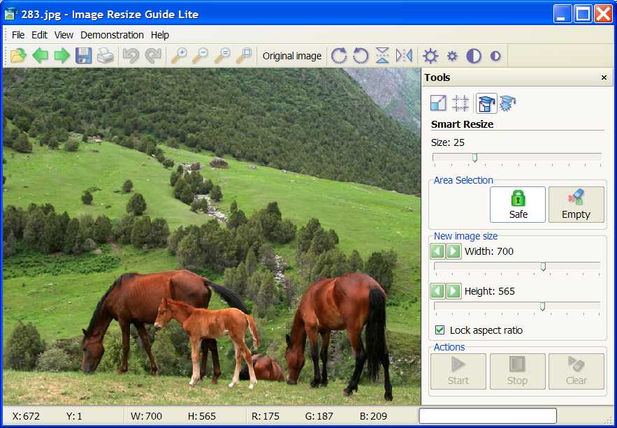617x428 pixels.
Task: Rotate the image counterclockwise
Action: [362, 56]
